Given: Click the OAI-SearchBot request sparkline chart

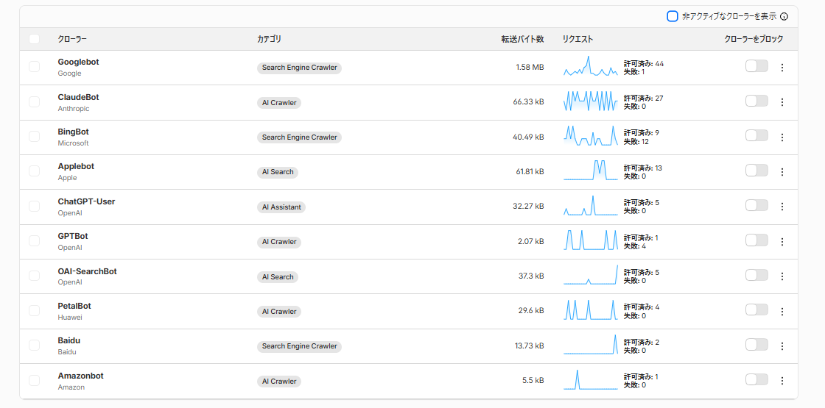Looking at the screenshot, I should [591, 275].
